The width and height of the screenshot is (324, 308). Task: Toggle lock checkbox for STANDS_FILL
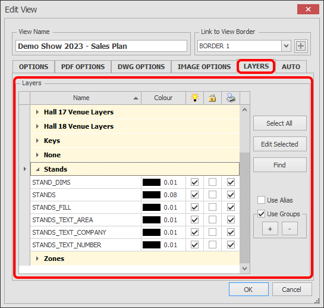212,207
